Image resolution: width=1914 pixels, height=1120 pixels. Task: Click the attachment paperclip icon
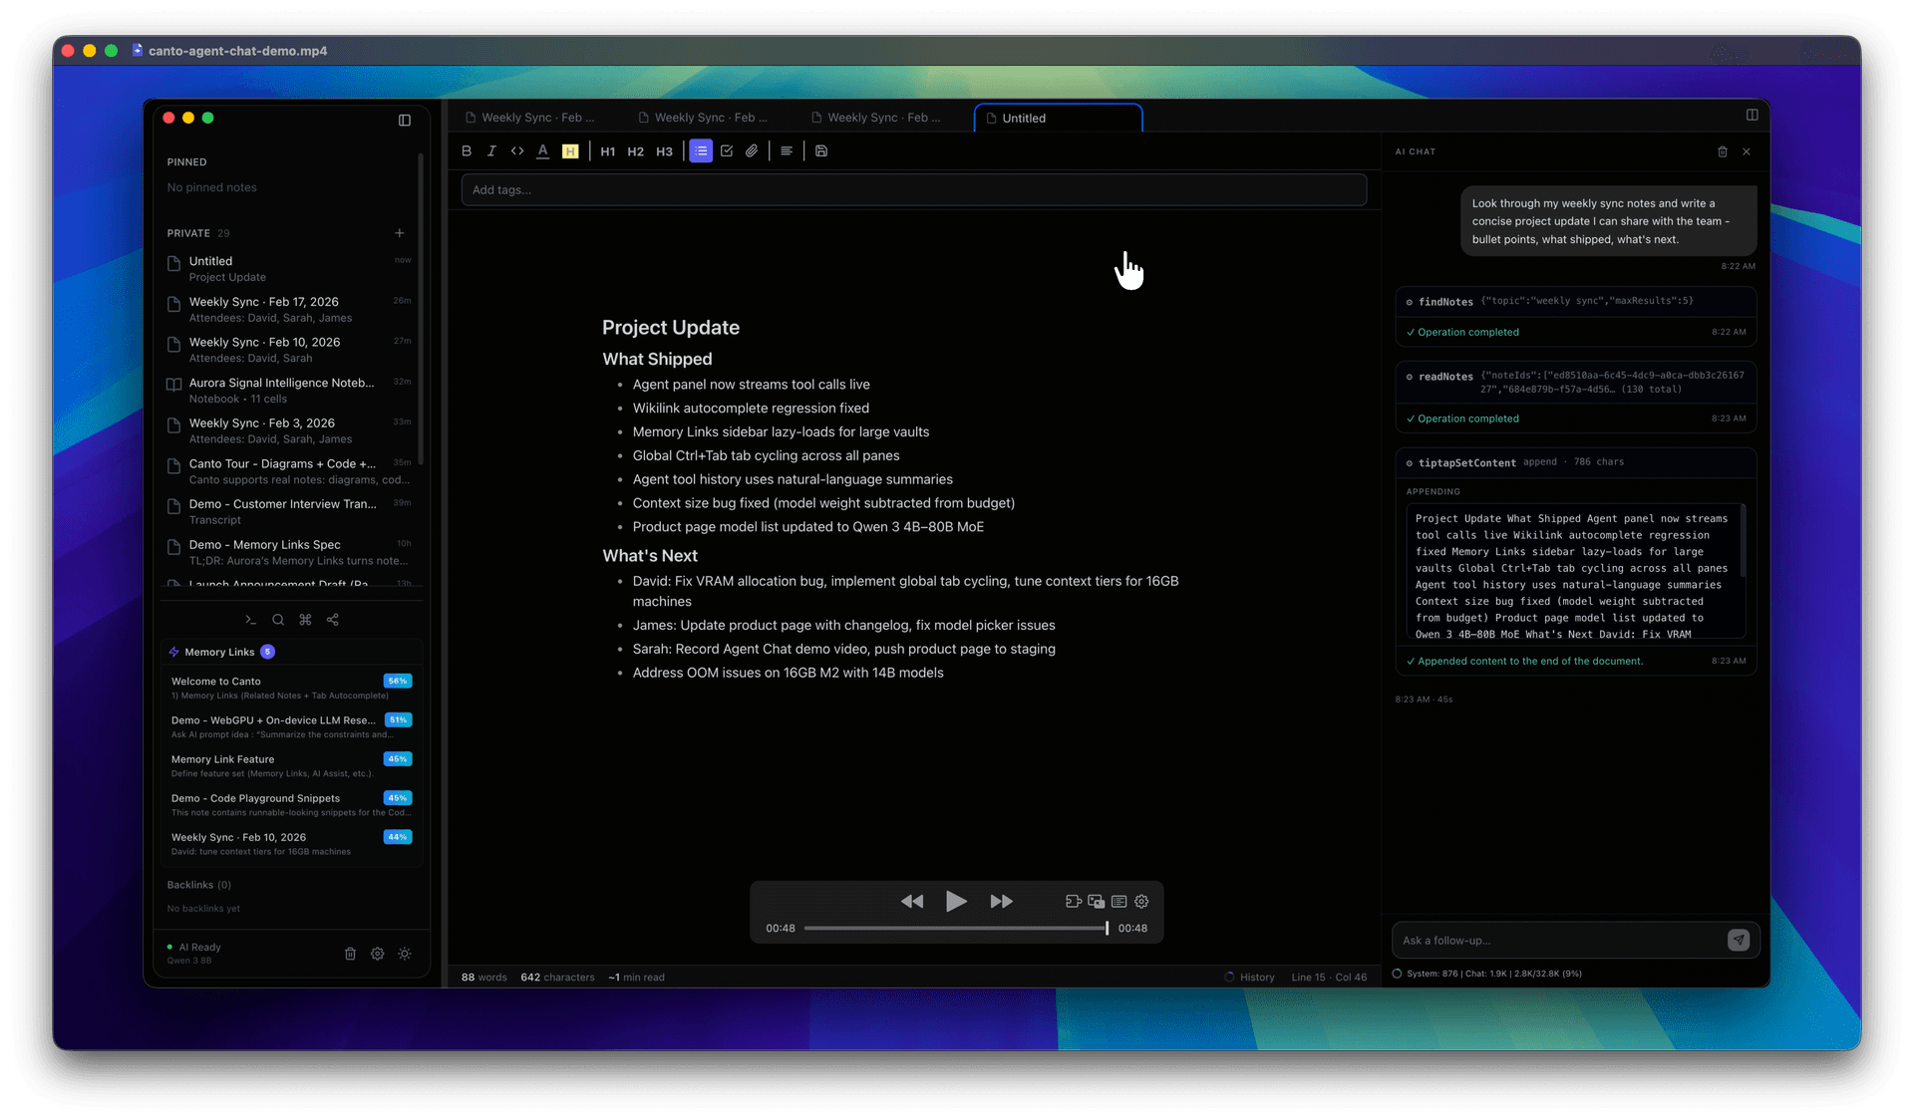pos(752,151)
